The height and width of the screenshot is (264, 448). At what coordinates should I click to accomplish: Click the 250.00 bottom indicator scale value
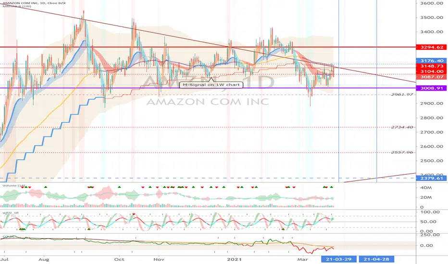click(x=430, y=235)
